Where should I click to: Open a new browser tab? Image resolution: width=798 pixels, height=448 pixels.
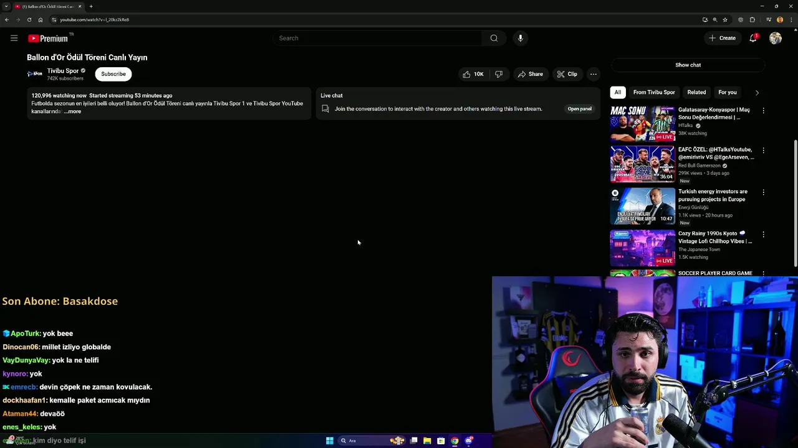click(x=91, y=6)
